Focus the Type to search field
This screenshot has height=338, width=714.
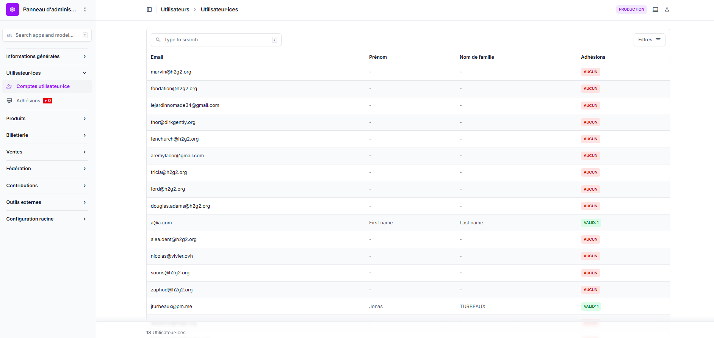click(216, 40)
